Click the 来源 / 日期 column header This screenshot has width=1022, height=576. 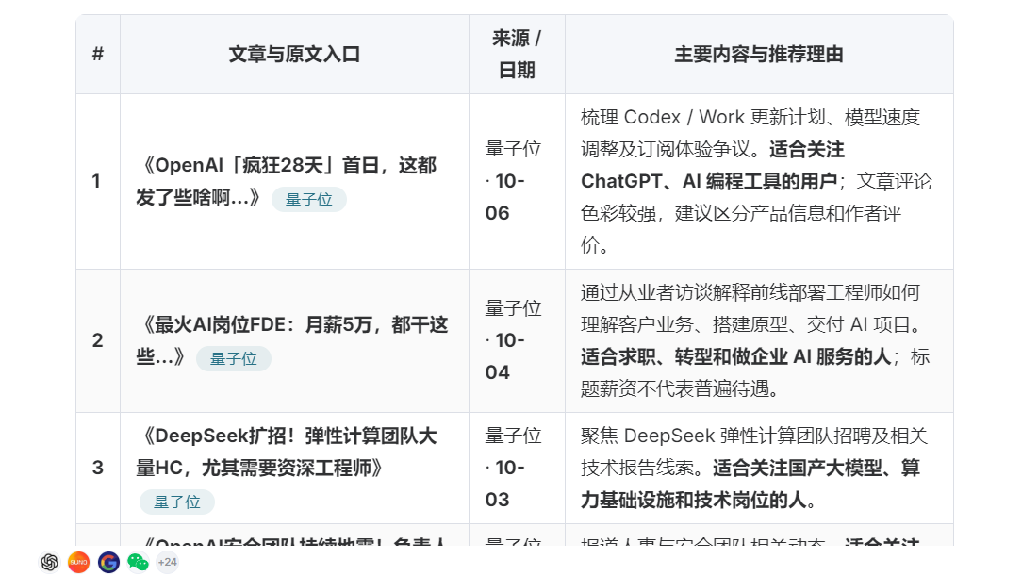click(x=517, y=54)
